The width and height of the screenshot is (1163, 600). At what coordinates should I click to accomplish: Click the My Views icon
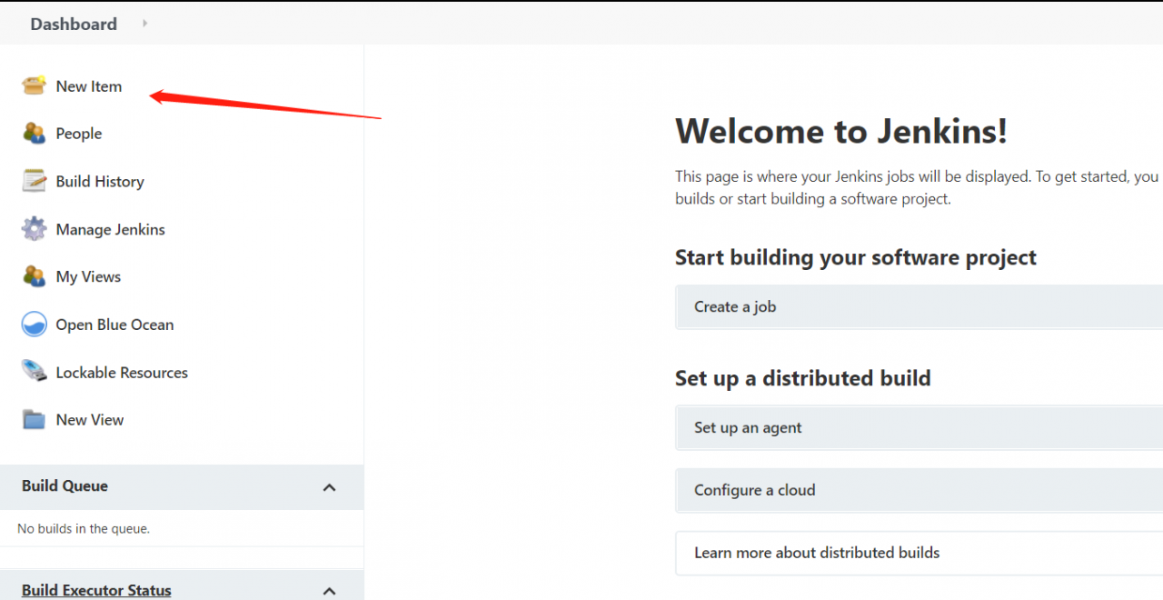tap(34, 276)
